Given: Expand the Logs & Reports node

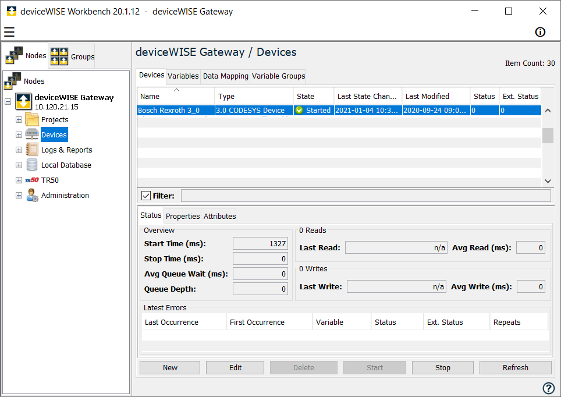Looking at the screenshot, I should (19, 150).
